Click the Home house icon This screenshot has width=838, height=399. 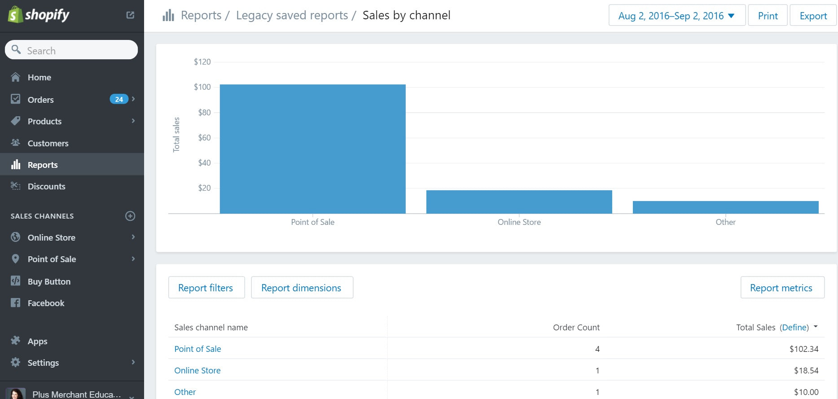tap(16, 77)
